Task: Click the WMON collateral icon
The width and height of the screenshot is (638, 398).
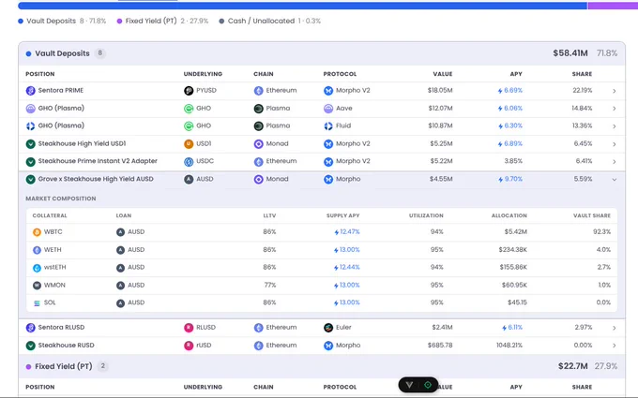Action: [x=37, y=285]
